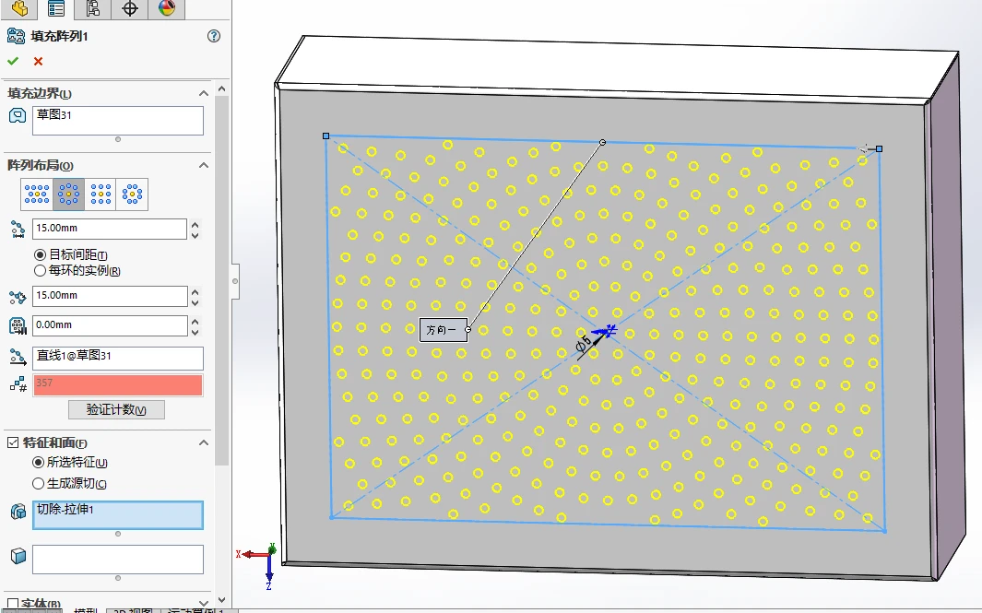Viewport: 982px width, 613px height.
Task: Collapse the 特征和面 section
Action: coord(204,442)
